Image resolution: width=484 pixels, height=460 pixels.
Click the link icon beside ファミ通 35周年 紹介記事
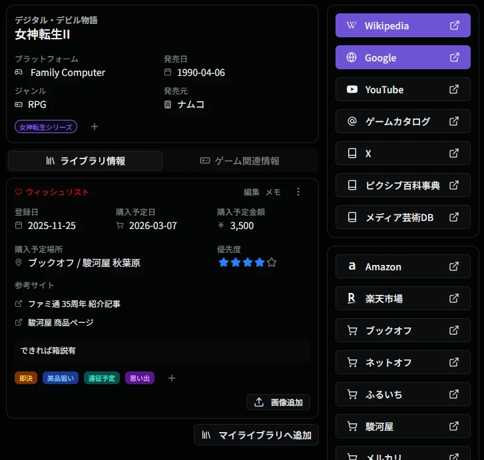pyautogui.click(x=19, y=304)
